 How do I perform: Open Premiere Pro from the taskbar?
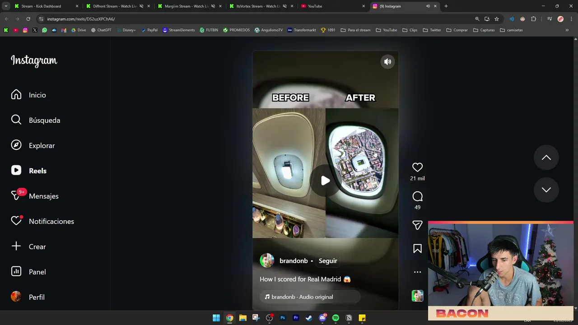[296, 318]
